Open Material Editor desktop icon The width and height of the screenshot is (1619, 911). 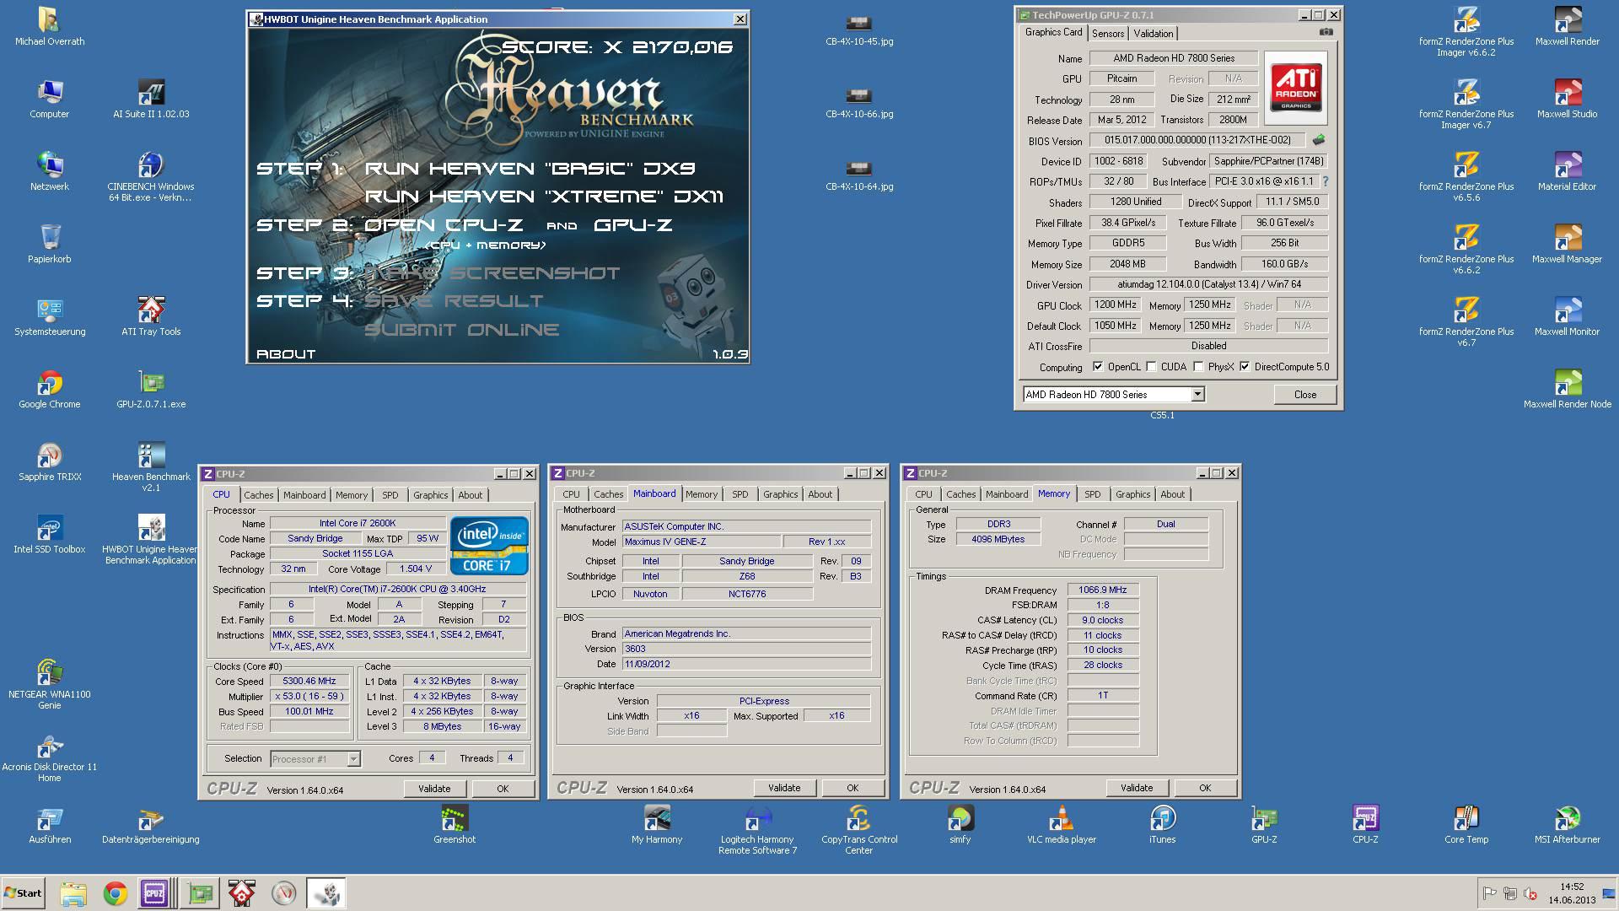click(1568, 170)
